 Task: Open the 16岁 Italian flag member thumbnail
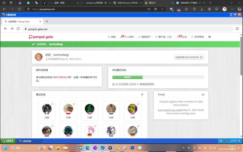tap(47, 109)
